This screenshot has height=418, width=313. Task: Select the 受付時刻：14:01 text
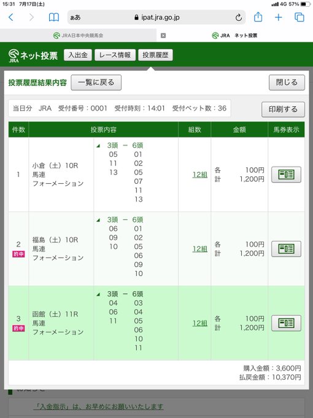139,108
